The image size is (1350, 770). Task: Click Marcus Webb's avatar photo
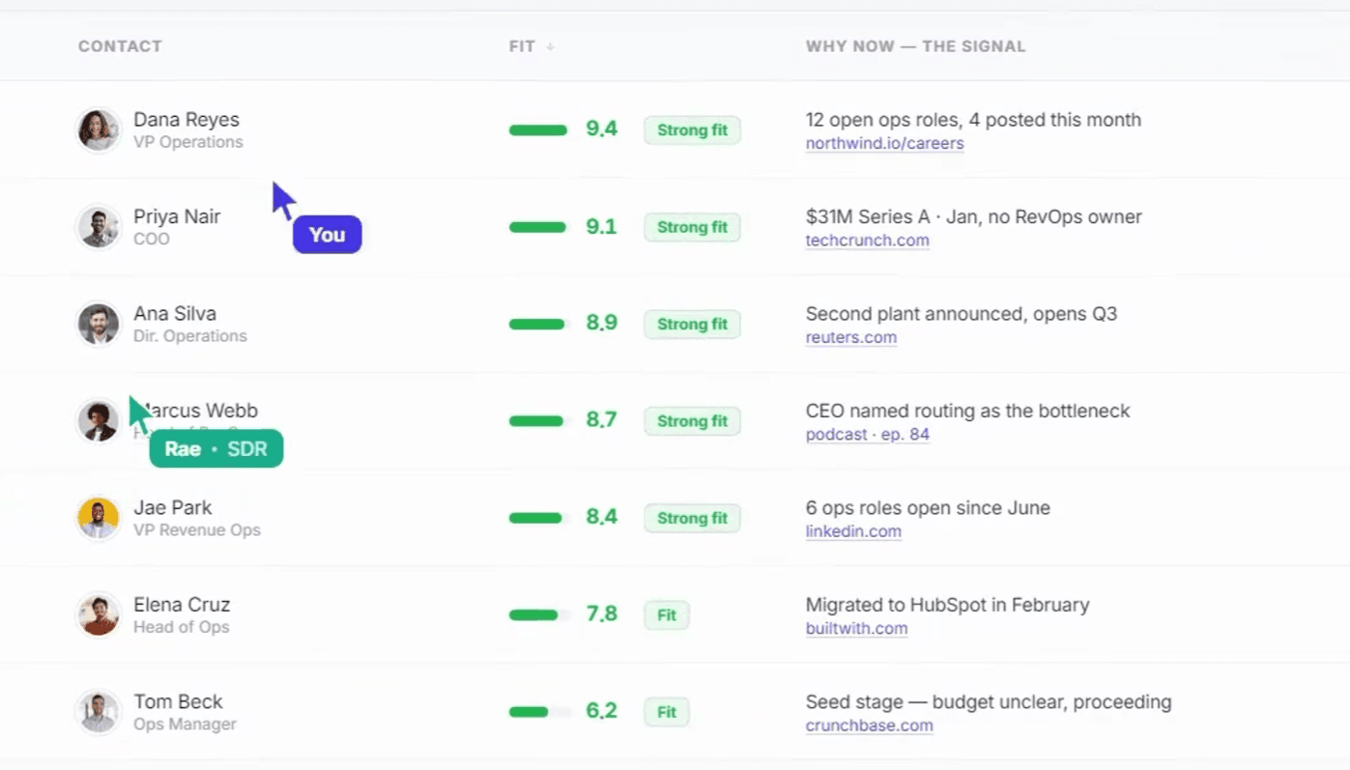99,420
